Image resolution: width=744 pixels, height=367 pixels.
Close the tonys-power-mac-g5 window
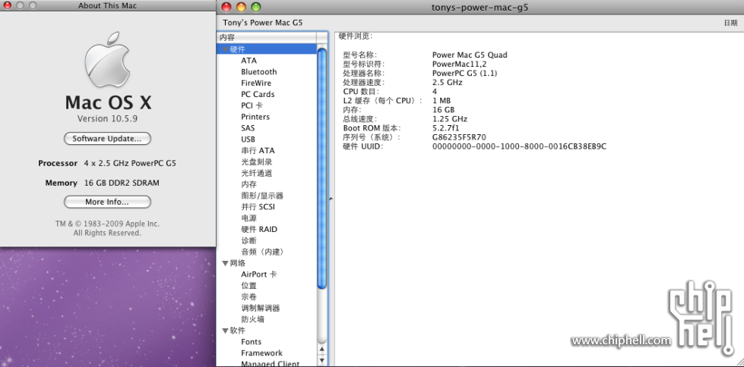click(226, 7)
